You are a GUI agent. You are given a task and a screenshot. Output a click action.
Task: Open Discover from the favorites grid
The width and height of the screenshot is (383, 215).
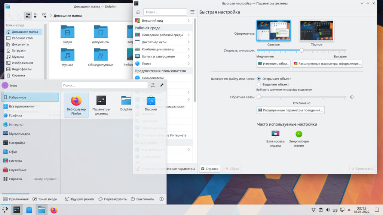[151, 104]
